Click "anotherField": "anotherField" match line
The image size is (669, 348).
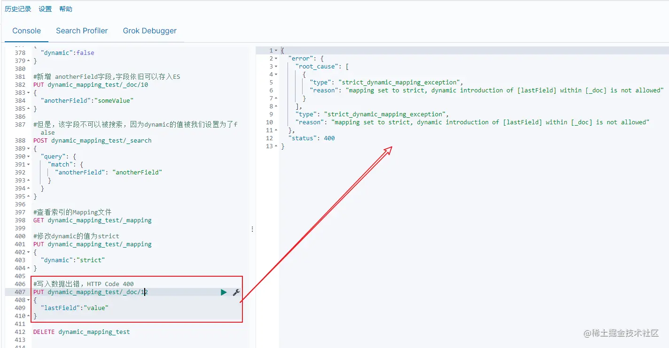pyautogui.click(x=109, y=173)
